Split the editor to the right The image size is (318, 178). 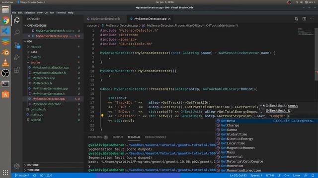304,19
